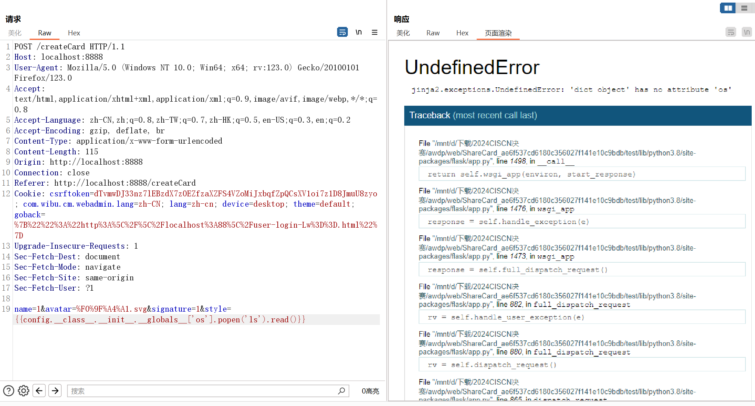The height and width of the screenshot is (406, 755).
Task: Toggle \n non-printable characters in response panel
Action: (x=747, y=32)
